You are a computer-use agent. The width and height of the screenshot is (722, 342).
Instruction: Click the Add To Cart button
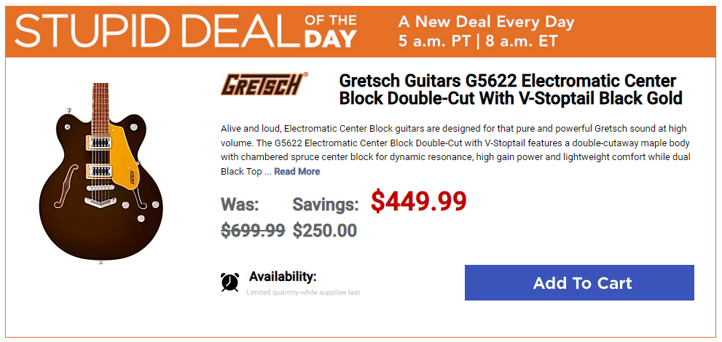[579, 283]
